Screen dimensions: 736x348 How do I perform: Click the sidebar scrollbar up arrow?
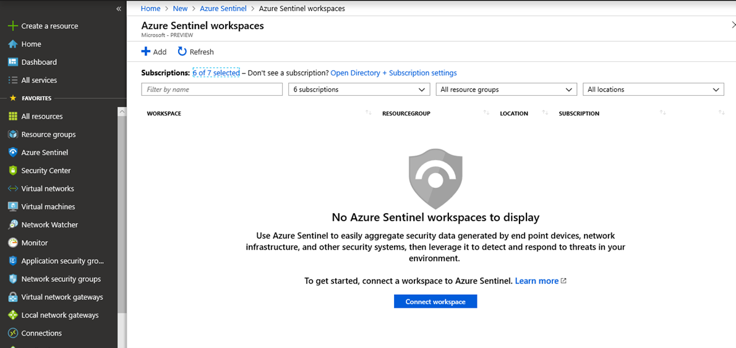122,112
